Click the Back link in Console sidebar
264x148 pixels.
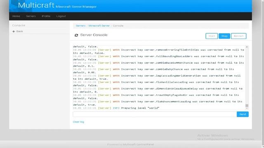point(19,31)
